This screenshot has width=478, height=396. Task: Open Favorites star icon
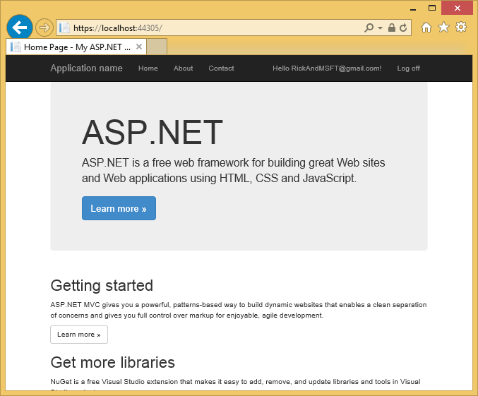pos(443,28)
